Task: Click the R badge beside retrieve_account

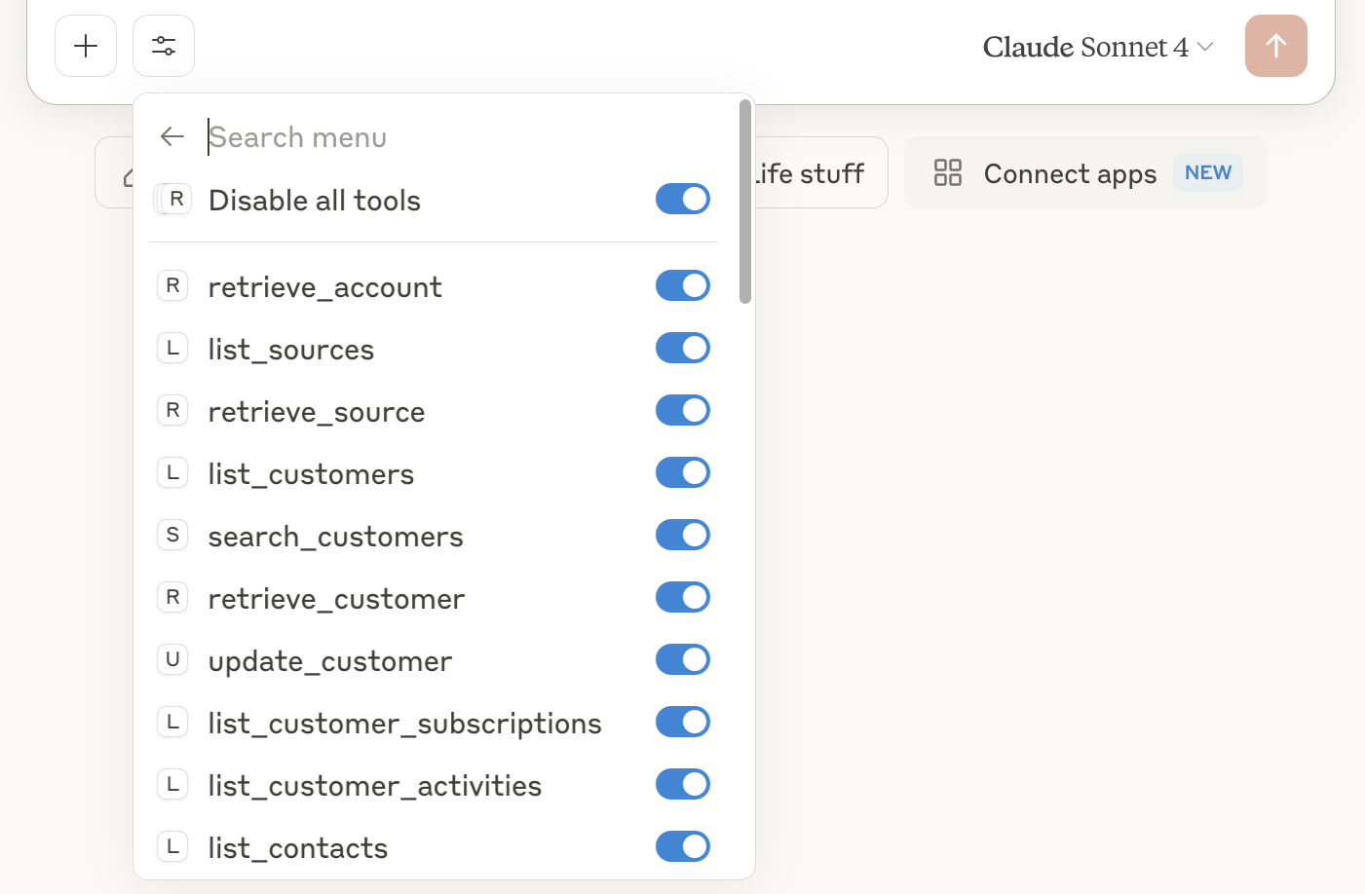Action: [172, 285]
